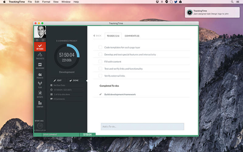Mark the task as Done
The height and width of the screenshot is (152, 243).
74,80
